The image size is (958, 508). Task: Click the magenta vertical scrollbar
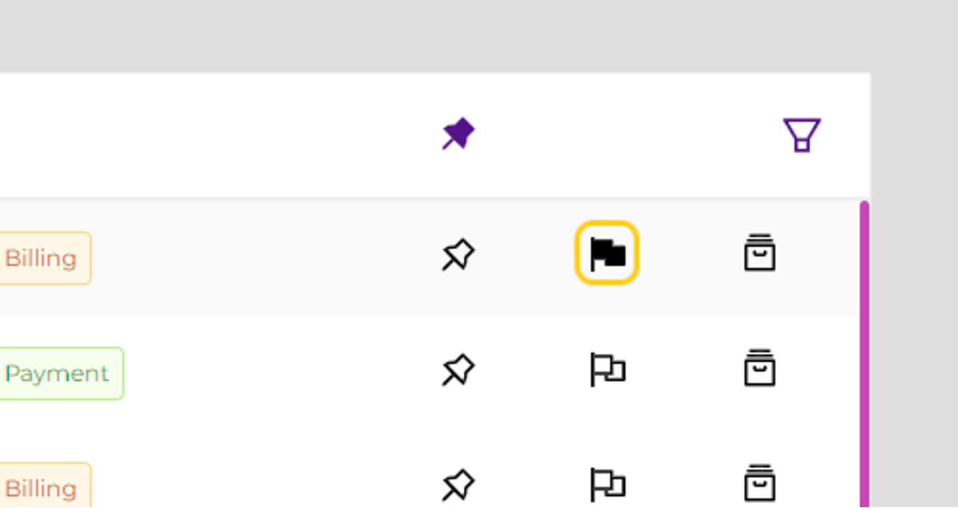(x=865, y=355)
